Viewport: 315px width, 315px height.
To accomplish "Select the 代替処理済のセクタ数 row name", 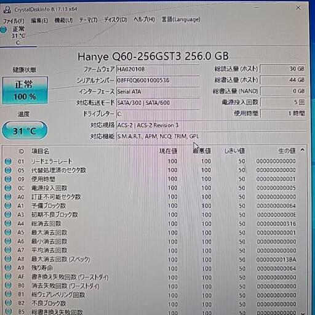I will tap(58, 170).
